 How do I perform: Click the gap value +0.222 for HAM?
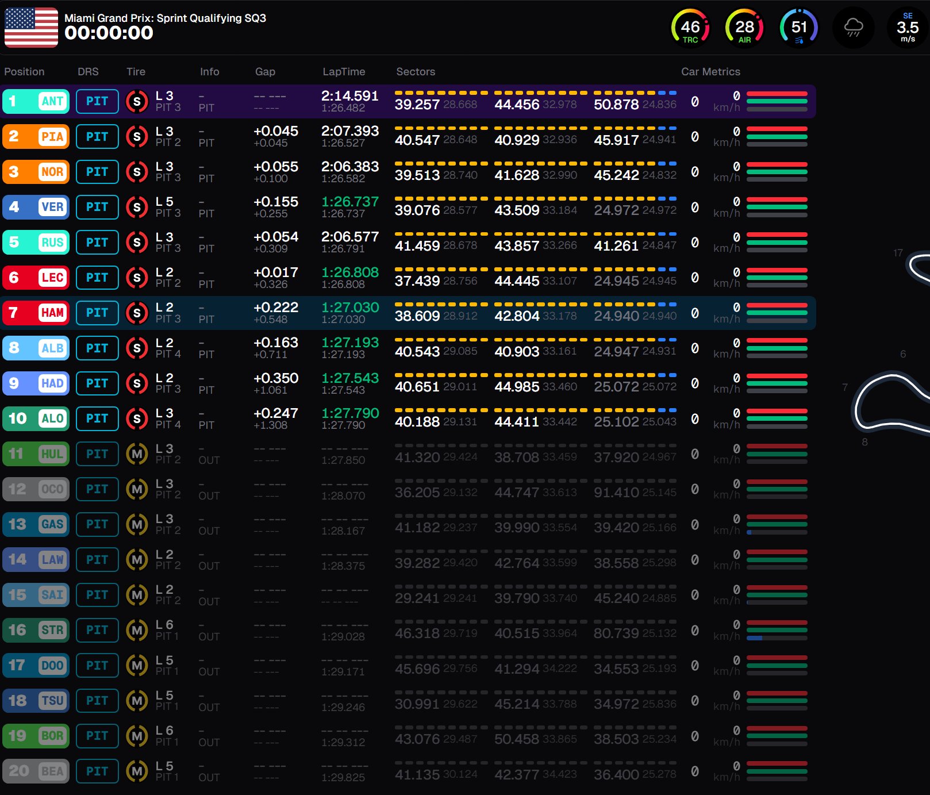pos(276,307)
